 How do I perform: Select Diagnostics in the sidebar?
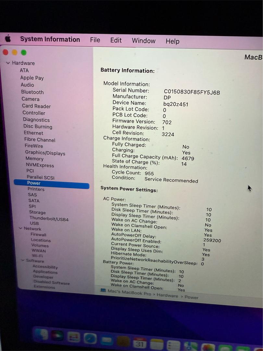(x=36, y=120)
